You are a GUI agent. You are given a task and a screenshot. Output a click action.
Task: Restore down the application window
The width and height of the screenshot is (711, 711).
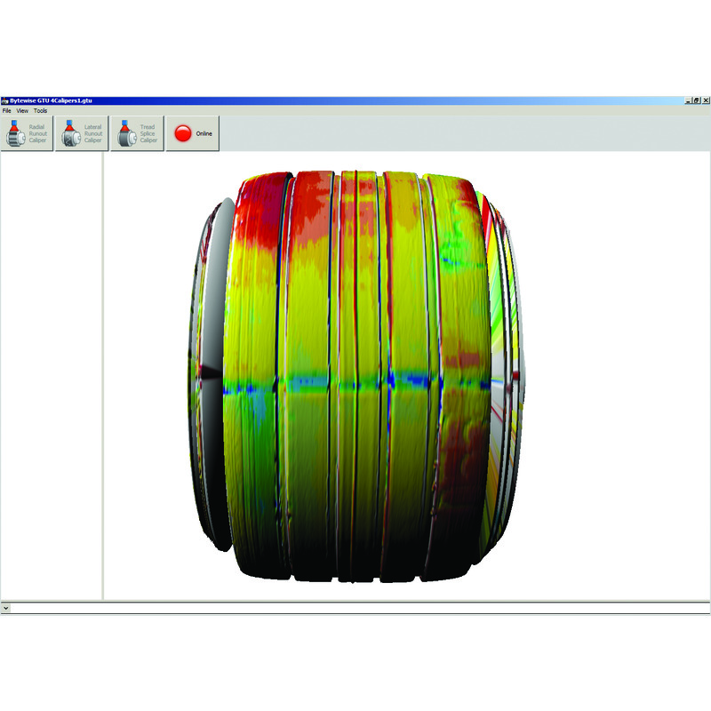696,101
